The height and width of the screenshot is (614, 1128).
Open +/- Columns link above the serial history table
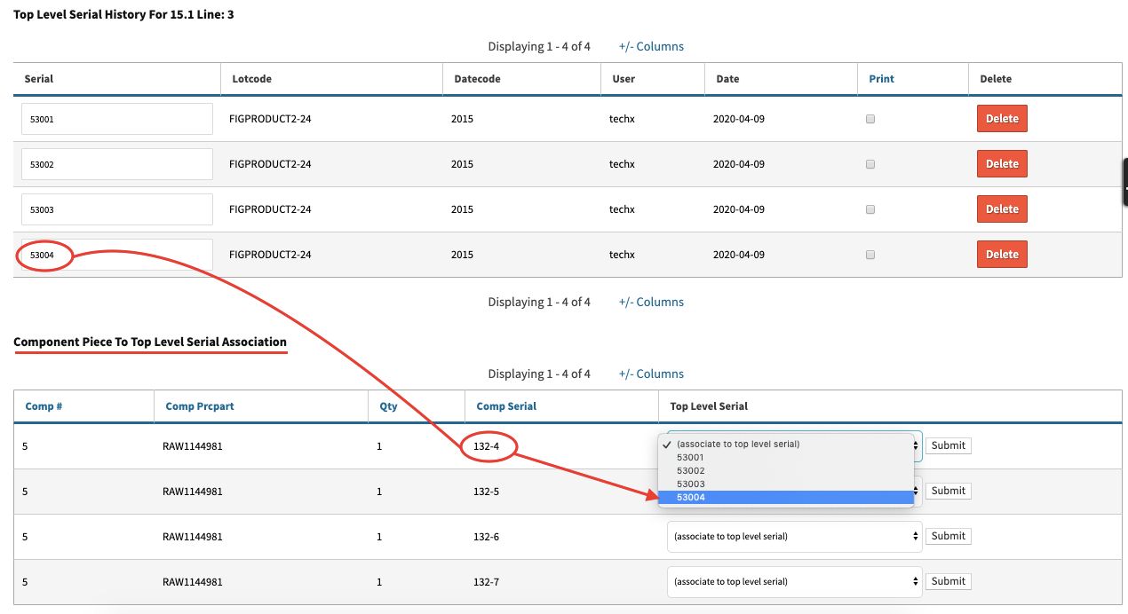coord(651,46)
